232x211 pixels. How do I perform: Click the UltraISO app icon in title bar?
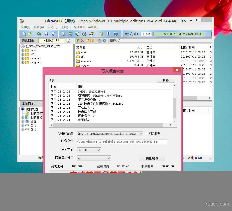click(22, 21)
